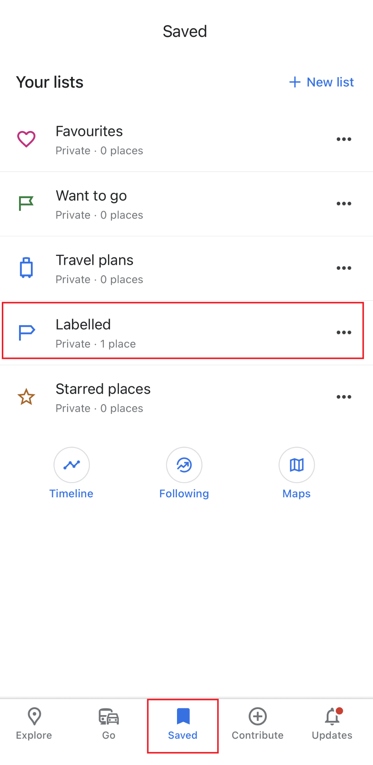The height and width of the screenshot is (765, 373).
Task: Tap the Labelled blue flag icon
Action: pos(27,332)
